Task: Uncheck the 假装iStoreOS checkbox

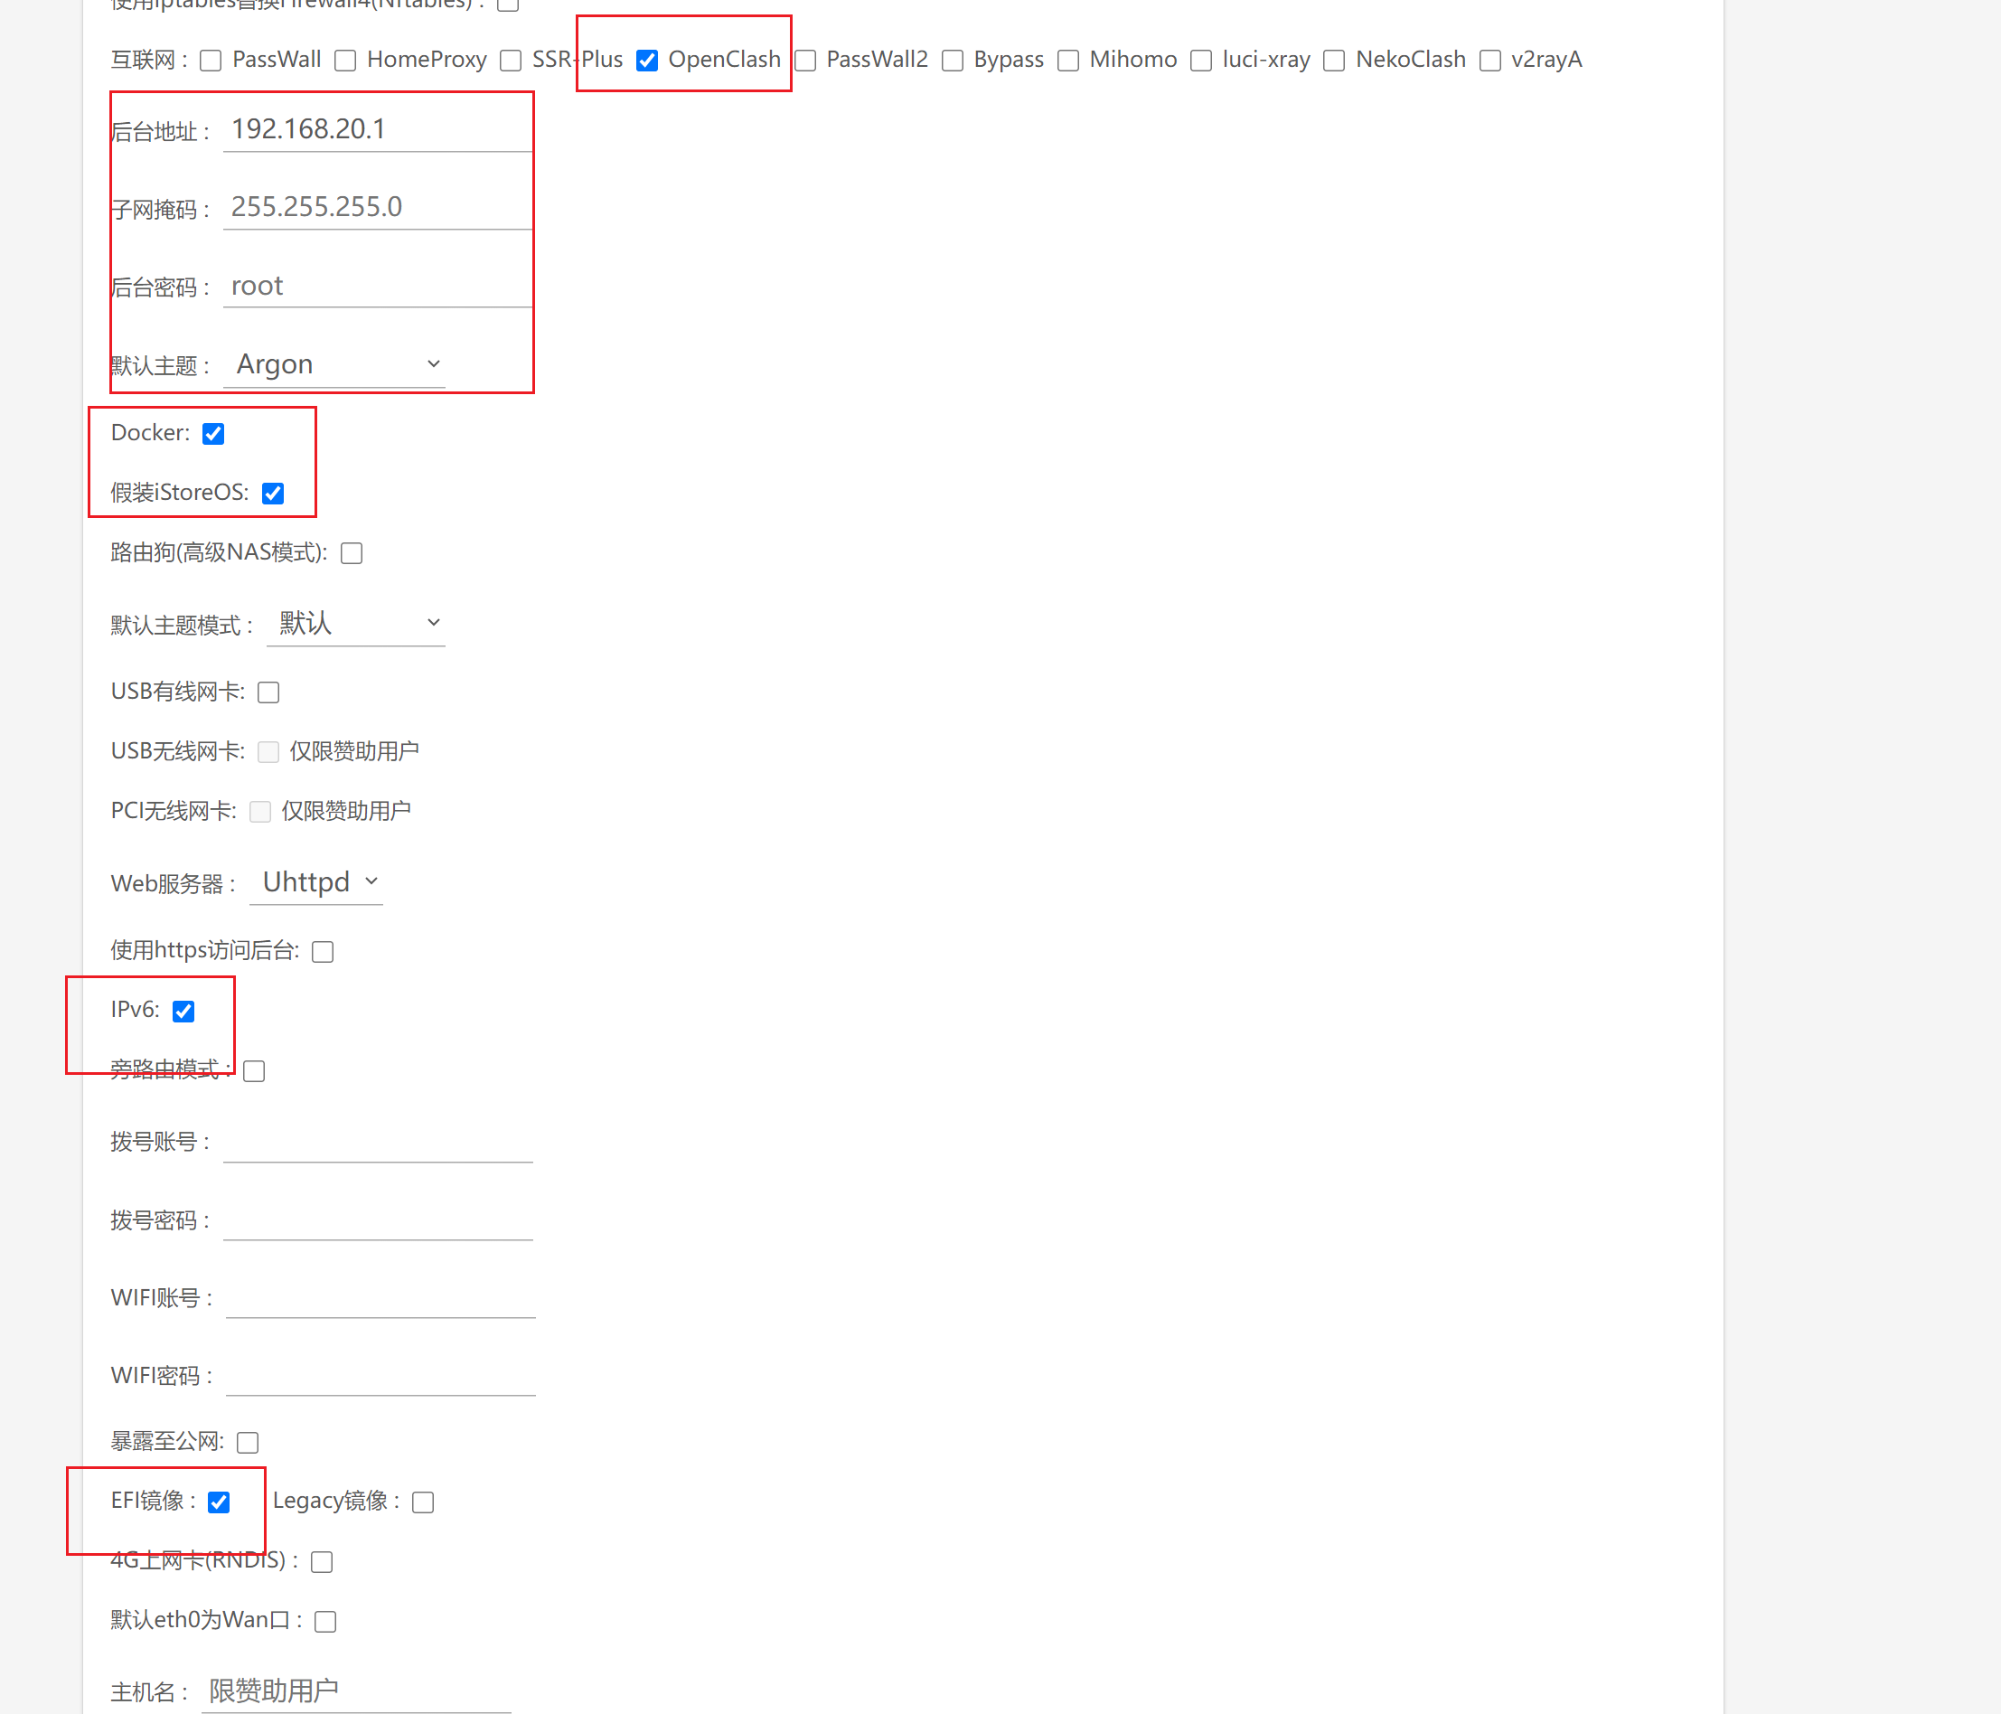Action: coord(273,494)
